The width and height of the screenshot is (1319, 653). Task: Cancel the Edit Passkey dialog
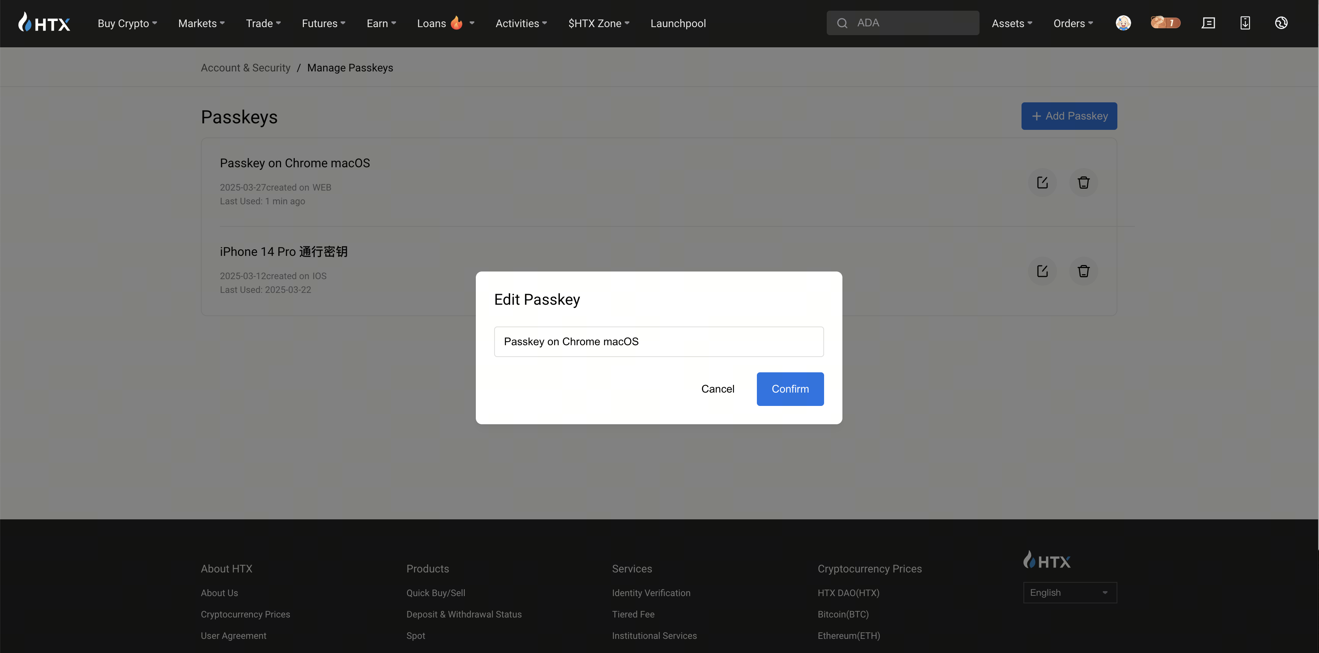click(718, 389)
